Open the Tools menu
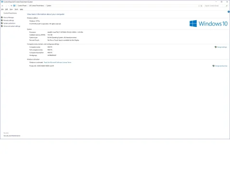This screenshot has height=185, width=230. pyautogui.click(x=16, y=9)
